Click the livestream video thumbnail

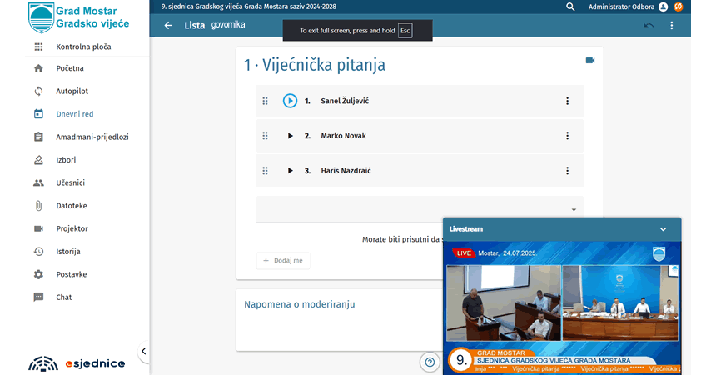562,304
